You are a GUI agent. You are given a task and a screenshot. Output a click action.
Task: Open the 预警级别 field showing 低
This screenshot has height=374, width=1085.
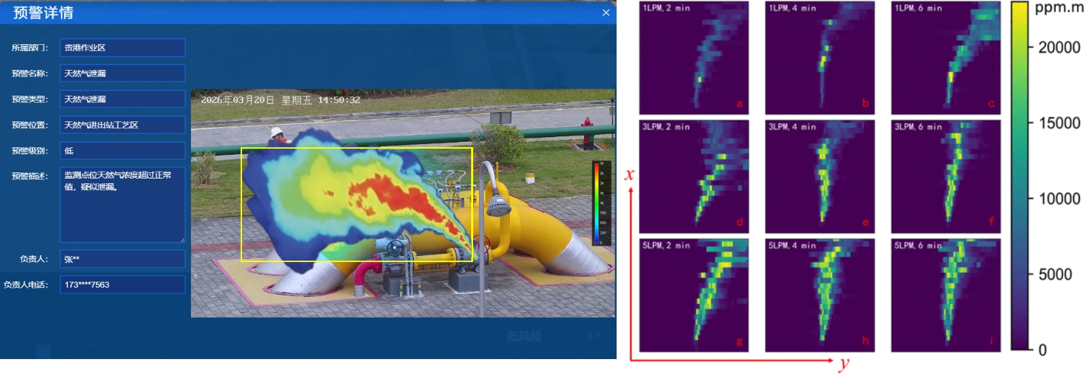pos(122,151)
